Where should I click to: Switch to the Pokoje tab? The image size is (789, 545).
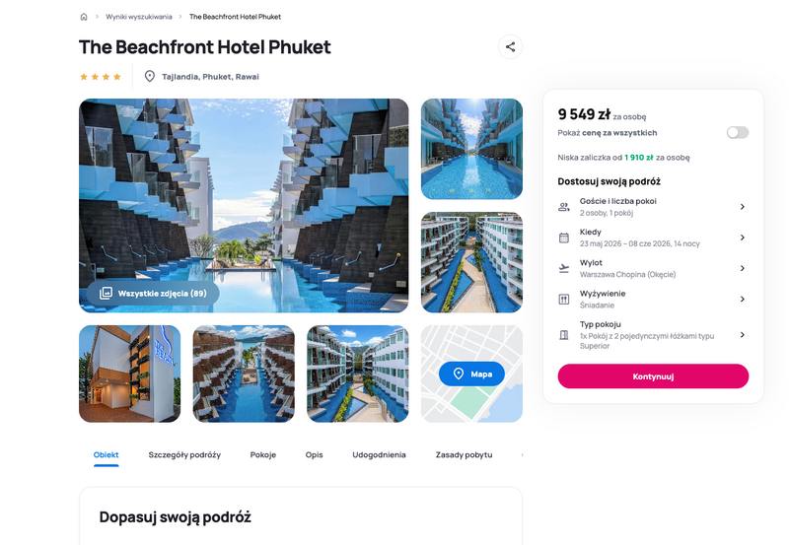tap(263, 454)
